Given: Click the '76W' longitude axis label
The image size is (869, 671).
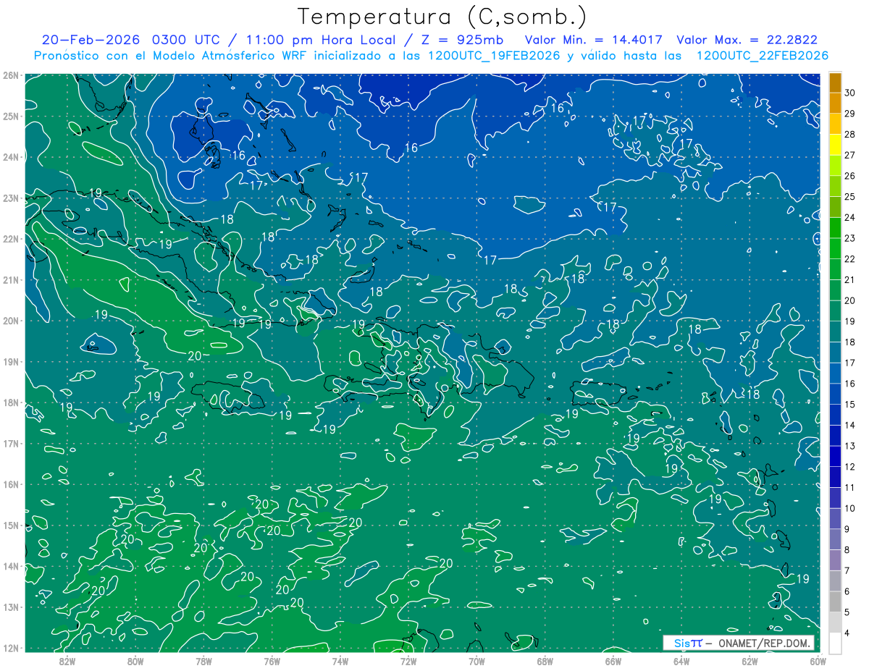Looking at the screenshot, I should tap(272, 661).
